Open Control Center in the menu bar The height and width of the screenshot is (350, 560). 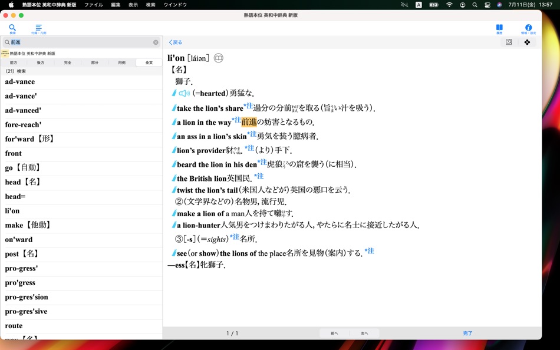487,5
